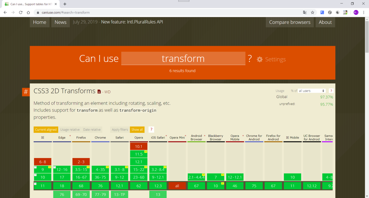Click the Blackberry Browser column header
This screenshot has width=369, height=198.
tap(216, 138)
